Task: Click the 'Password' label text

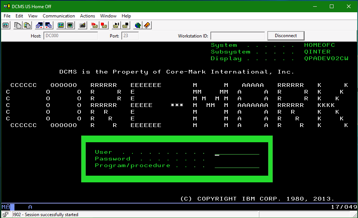Action: [112, 159]
